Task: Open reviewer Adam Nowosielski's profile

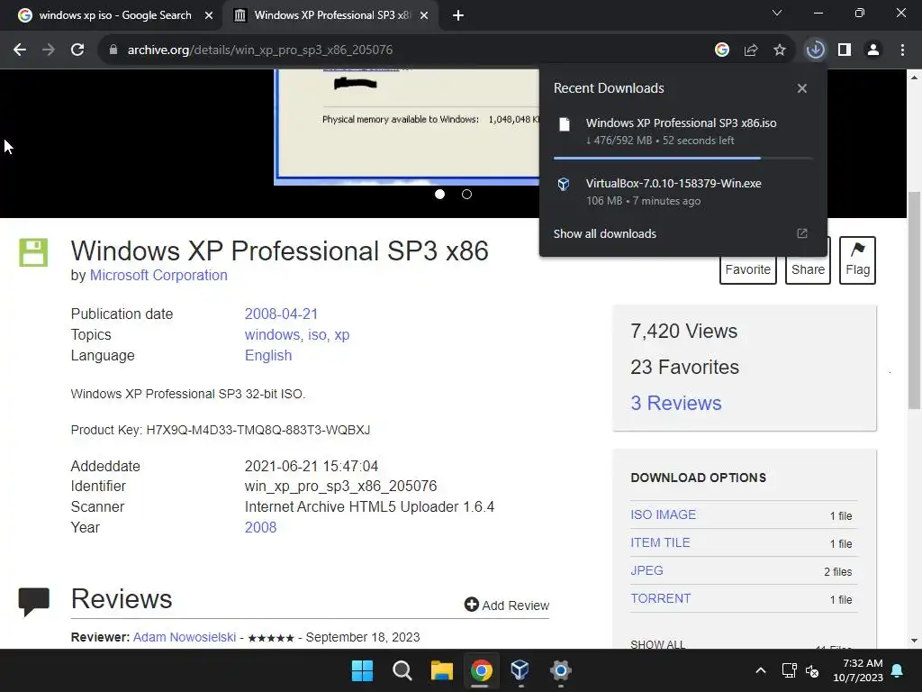Action: [x=184, y=637]
